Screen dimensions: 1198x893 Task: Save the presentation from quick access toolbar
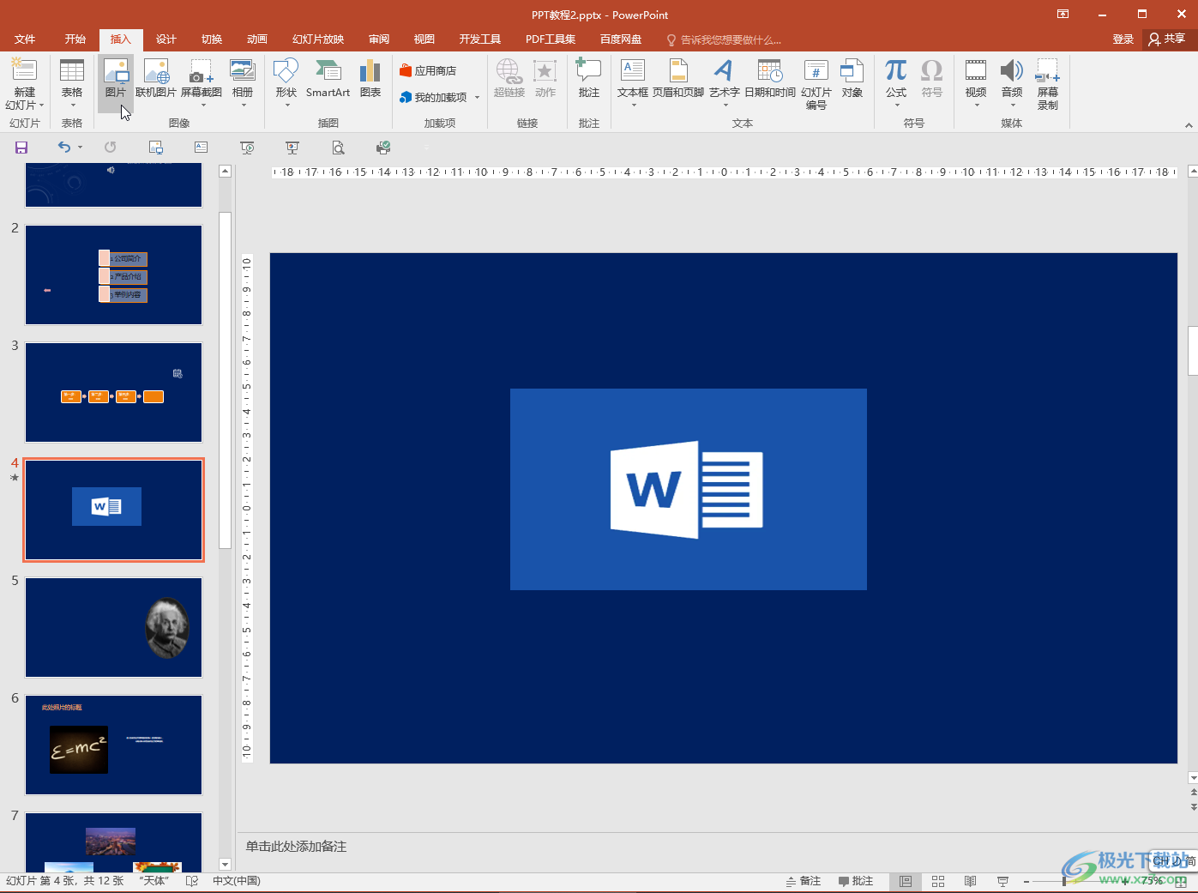(21, 148)
